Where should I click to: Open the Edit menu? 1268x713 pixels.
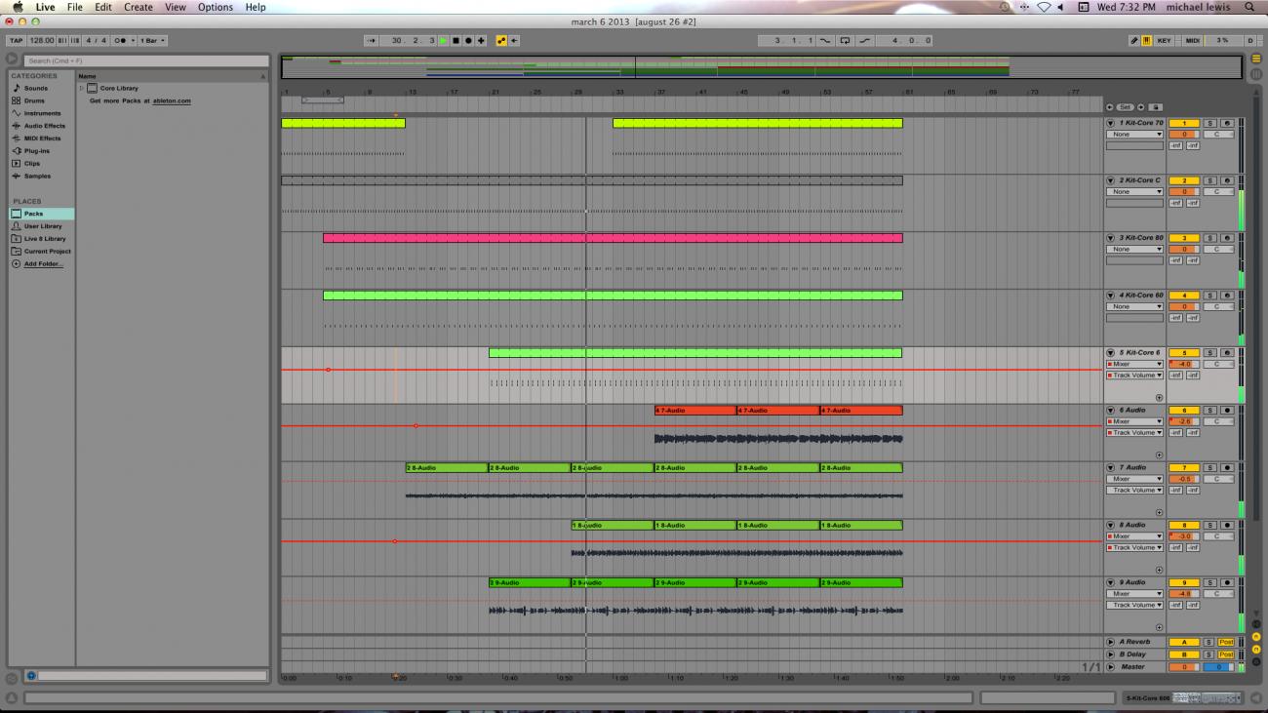pos(102,7)
